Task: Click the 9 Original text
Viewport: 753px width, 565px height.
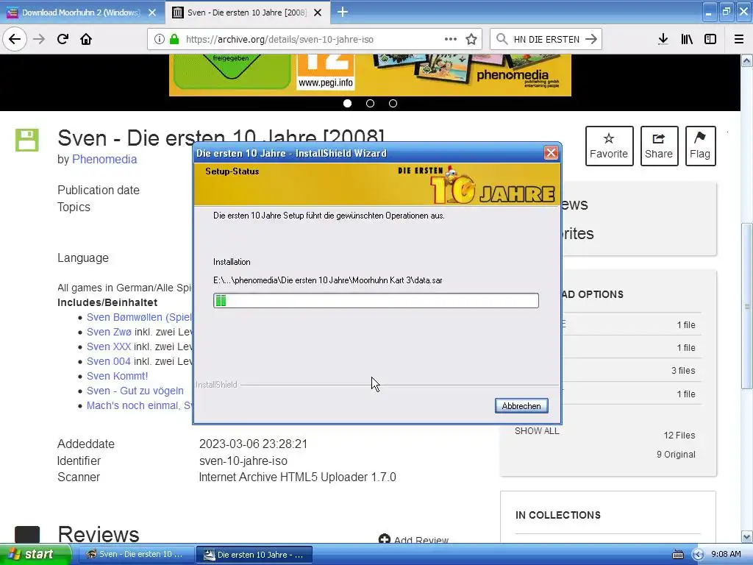Action: tap(677, 455)
